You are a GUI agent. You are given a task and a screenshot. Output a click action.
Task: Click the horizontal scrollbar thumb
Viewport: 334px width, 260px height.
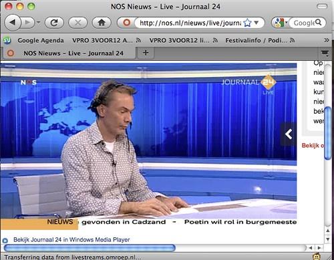click(90, 248)
